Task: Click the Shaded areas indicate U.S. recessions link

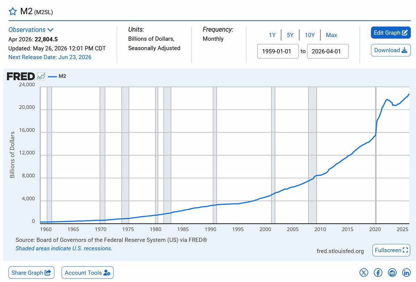Action: tap(64, 248)
